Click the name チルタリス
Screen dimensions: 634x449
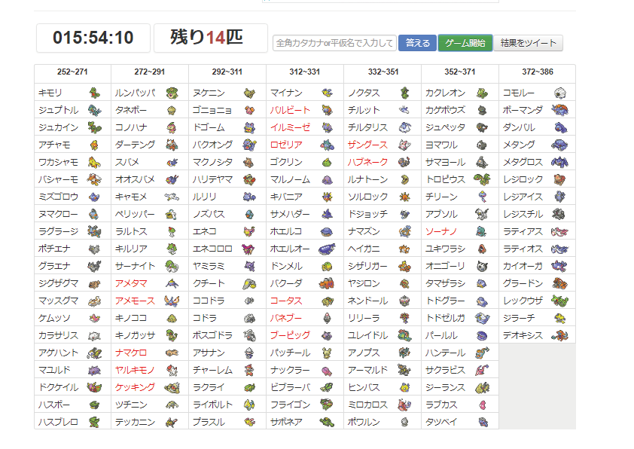point(367,127)
